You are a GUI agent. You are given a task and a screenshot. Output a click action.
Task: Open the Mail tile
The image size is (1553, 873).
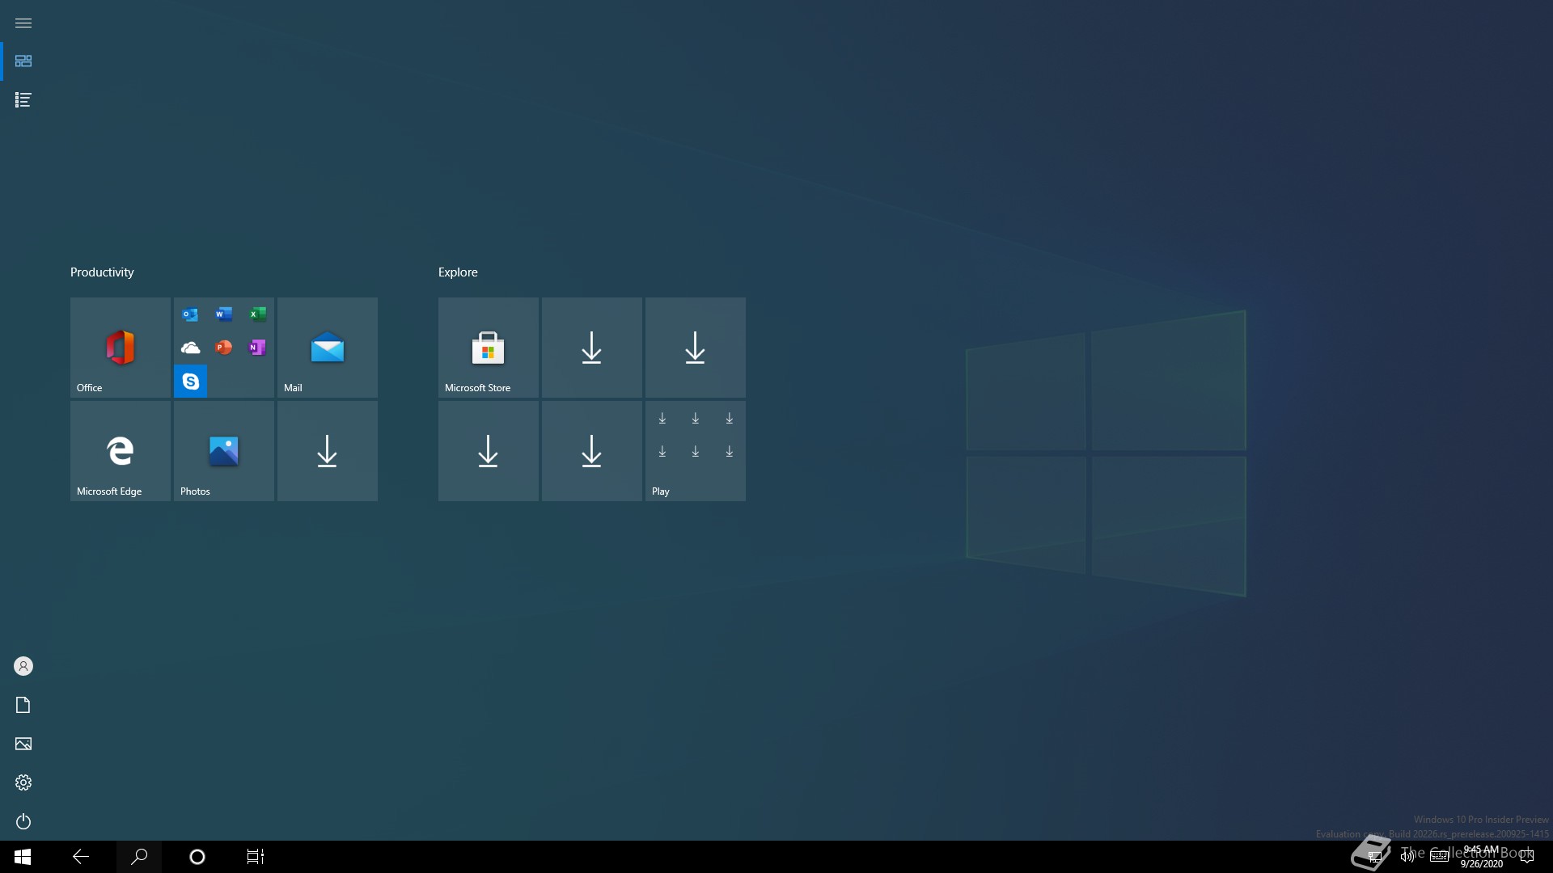pyautogui.click(x=328, y=348)
